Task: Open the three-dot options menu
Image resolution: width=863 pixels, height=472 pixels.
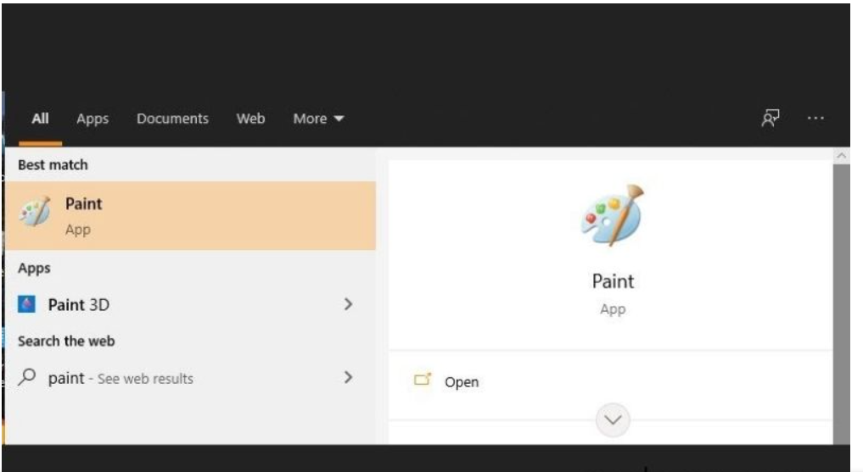Action: click(x=815, y=118)
